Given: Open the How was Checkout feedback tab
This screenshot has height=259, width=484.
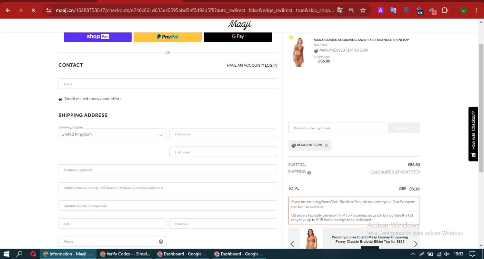Looking at the screenshot, I should (473, 134).
